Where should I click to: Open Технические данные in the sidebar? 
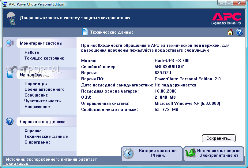46,136
